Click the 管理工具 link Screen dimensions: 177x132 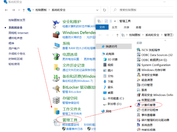70,120
